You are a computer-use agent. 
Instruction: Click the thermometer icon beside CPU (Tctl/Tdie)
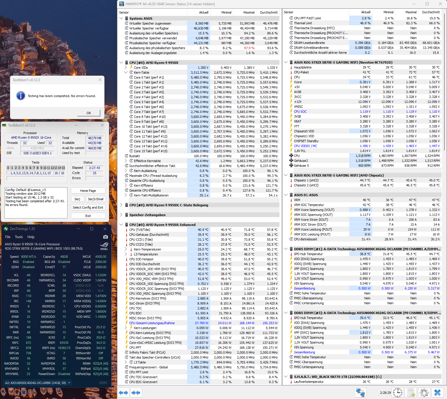(x=127, y=230)
